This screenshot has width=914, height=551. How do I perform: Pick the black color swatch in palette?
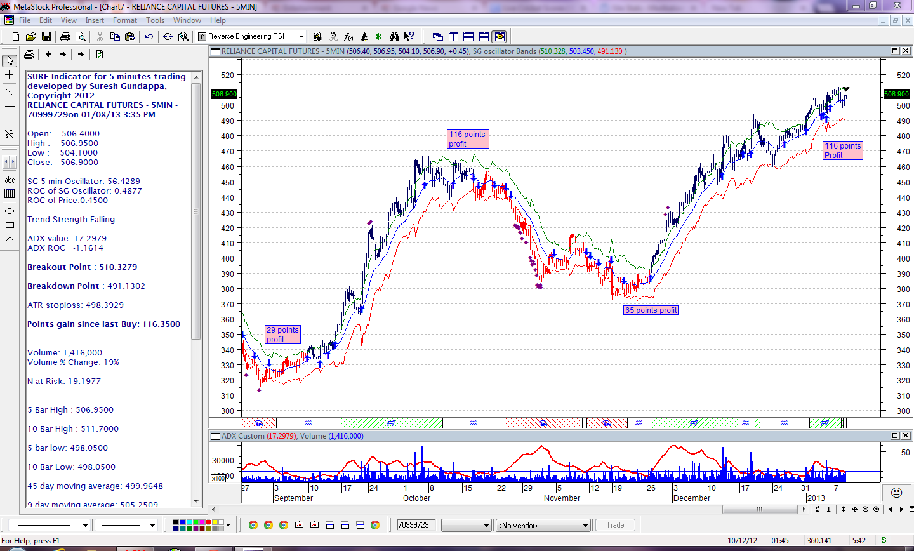click(x=176, y=522)
